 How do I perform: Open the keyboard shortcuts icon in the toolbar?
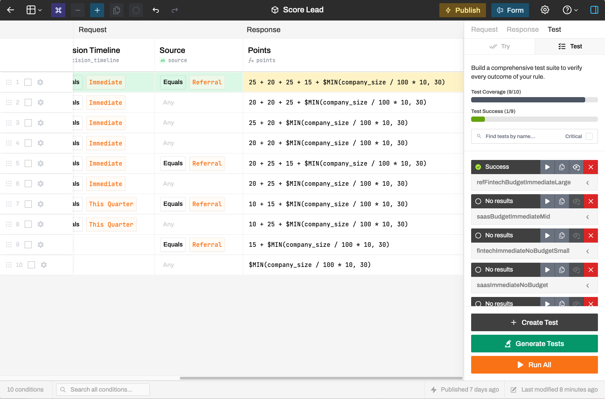[58, 10]
